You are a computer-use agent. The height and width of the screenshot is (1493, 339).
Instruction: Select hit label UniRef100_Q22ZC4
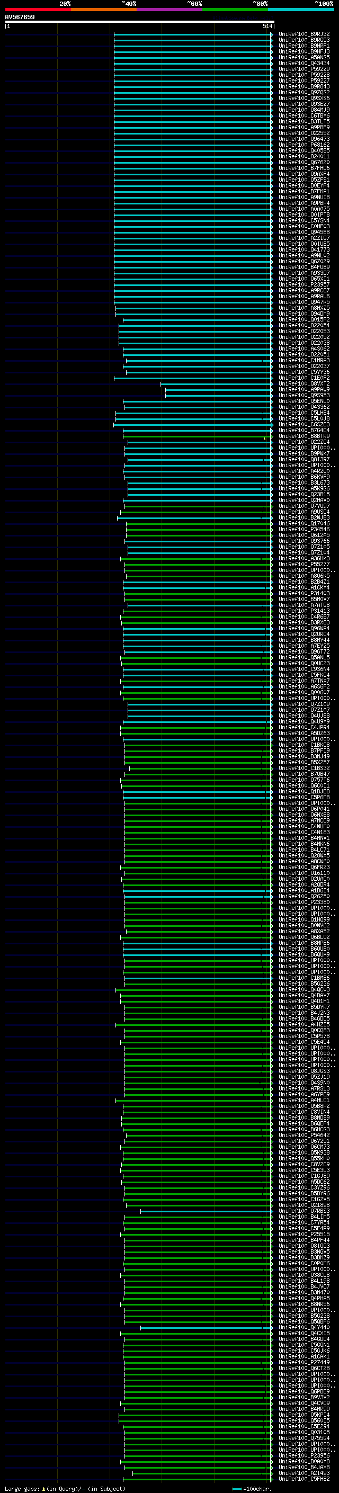[304, 442]
